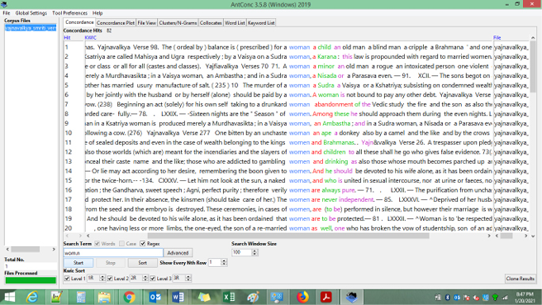Click the Stop button
Image resolution: width=542 pixels, height=305 pixels.
click(110, 263)
